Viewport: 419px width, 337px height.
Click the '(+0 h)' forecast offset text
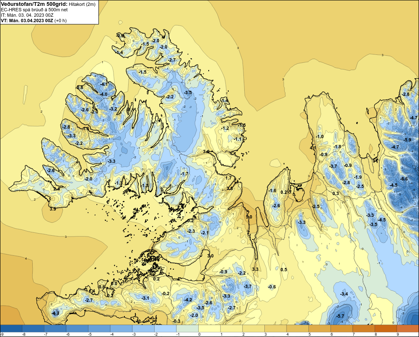[x=60, y=21]
